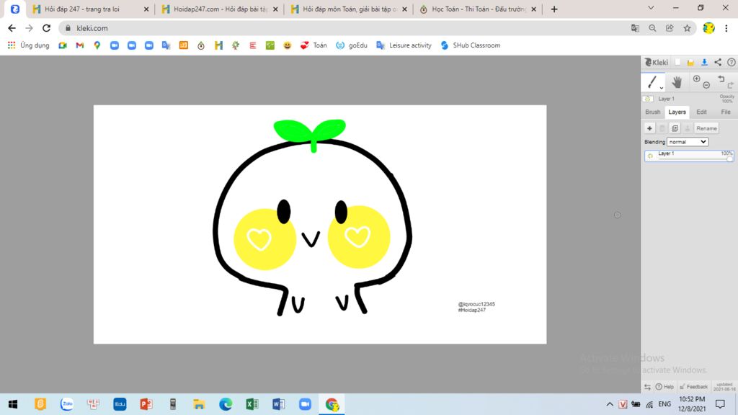Open Zoom from the taskbar

point(305,404)
